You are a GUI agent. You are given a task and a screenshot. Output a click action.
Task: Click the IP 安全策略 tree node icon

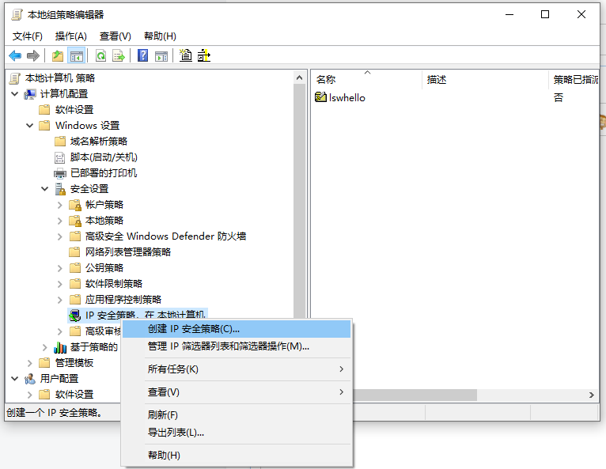(x=75, y=316)
